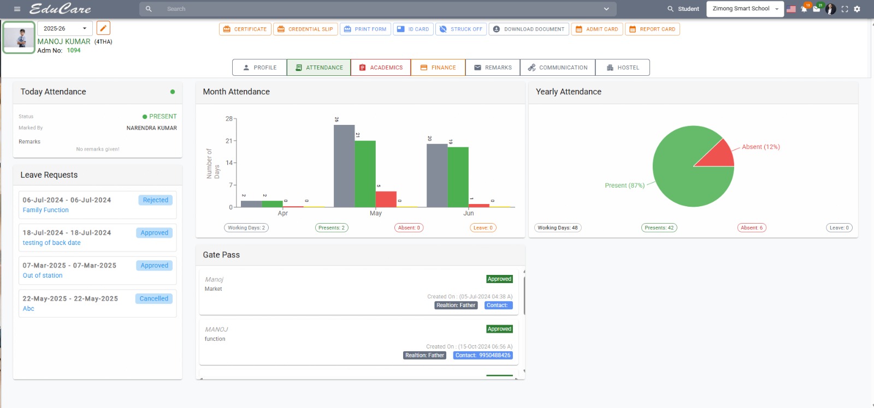This screenshot has width=874, height=408.
Task: Open the Hostel tab
Action: (623, 68)
